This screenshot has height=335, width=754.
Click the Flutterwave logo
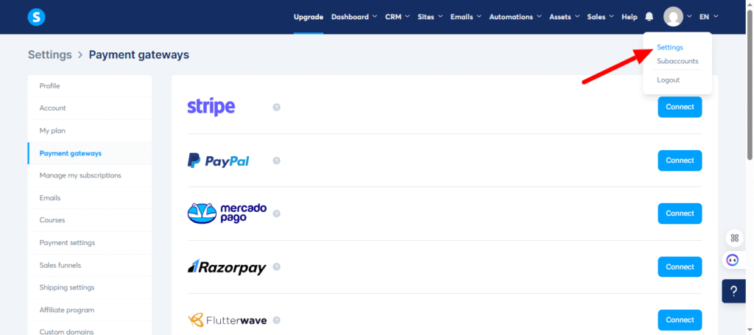(227, 320)
